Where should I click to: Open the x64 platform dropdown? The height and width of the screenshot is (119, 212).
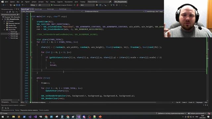pyautogui.click(x=44, y=5)
